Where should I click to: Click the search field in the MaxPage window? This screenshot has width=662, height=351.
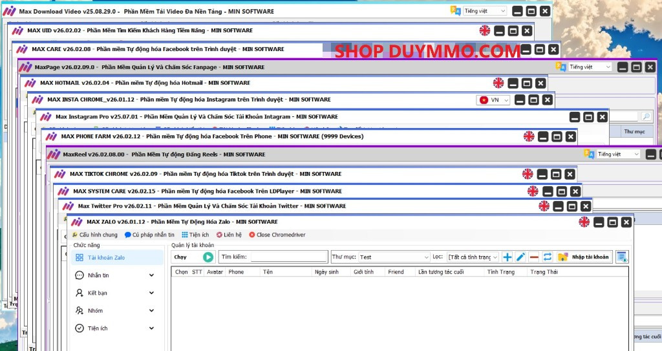(623, 116)
